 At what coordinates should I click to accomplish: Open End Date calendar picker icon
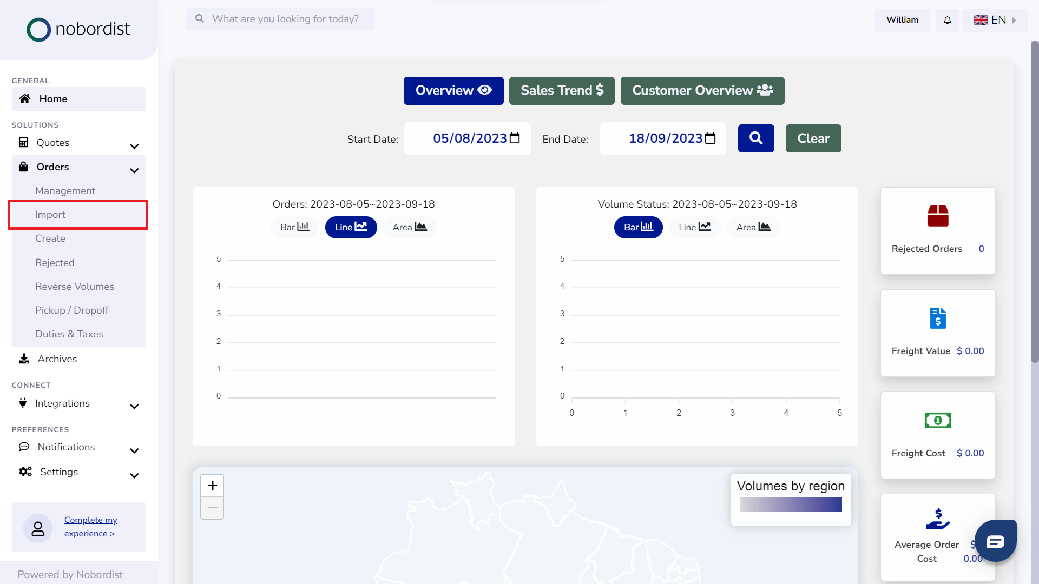coord(711,138)
